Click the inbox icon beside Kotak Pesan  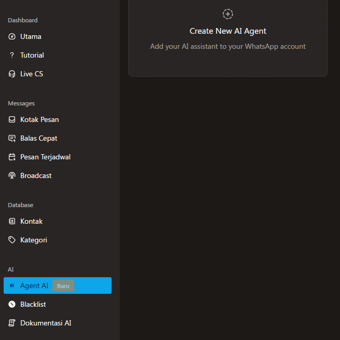[12, 120]
